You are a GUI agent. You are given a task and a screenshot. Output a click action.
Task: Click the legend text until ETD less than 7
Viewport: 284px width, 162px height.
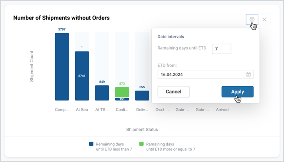[114, 149]
